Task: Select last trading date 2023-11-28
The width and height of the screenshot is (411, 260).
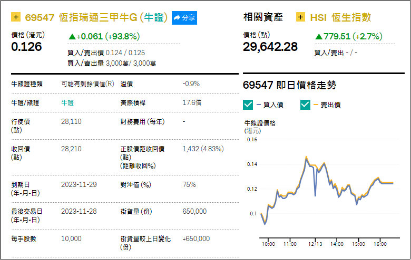Action: 79,211
